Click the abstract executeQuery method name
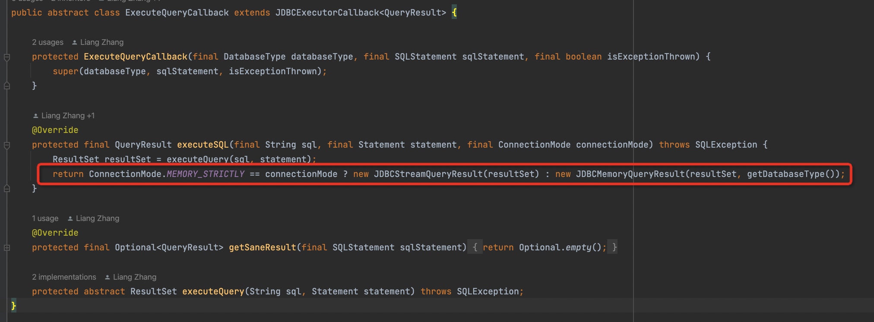The image size is (874, 322). coord(213,291)
